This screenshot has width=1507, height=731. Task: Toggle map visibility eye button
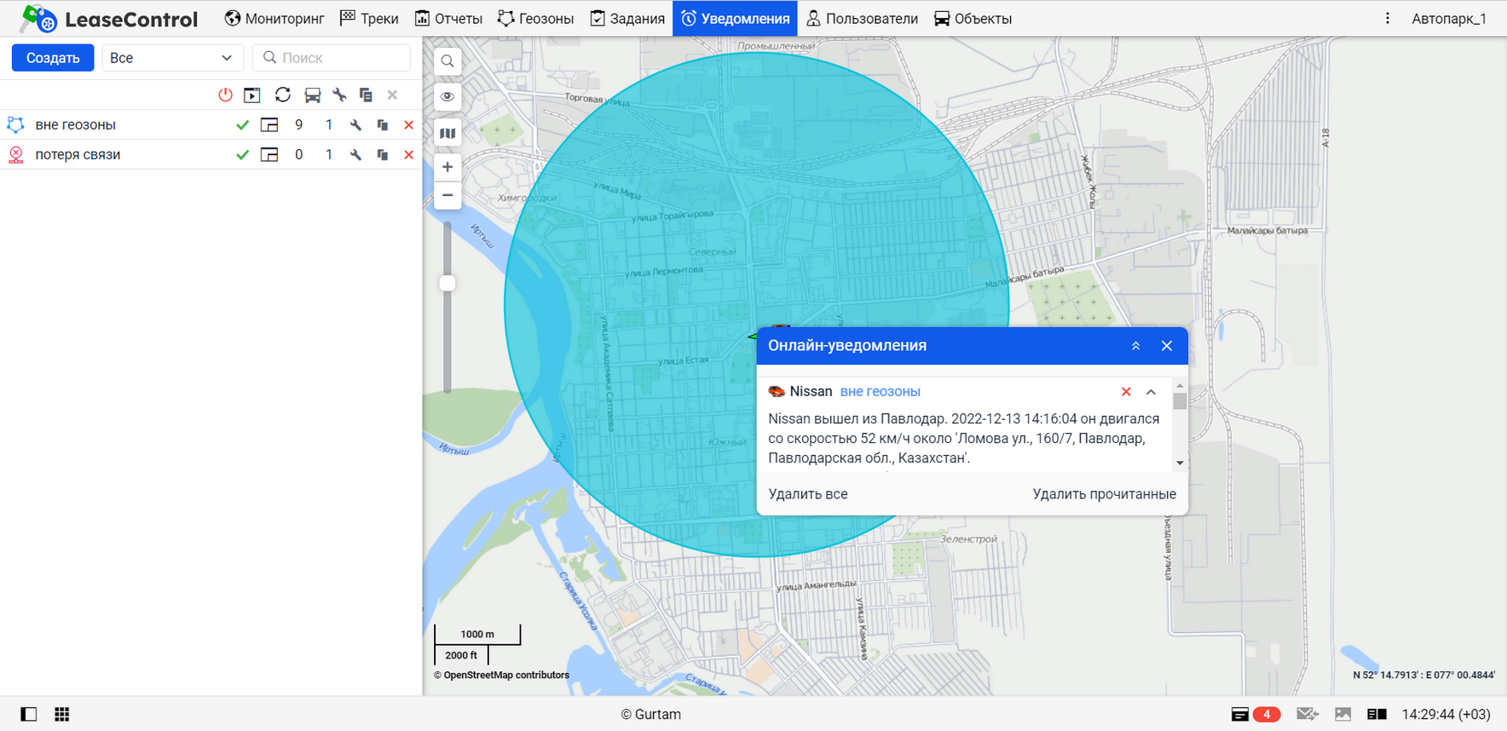point(447,97)
